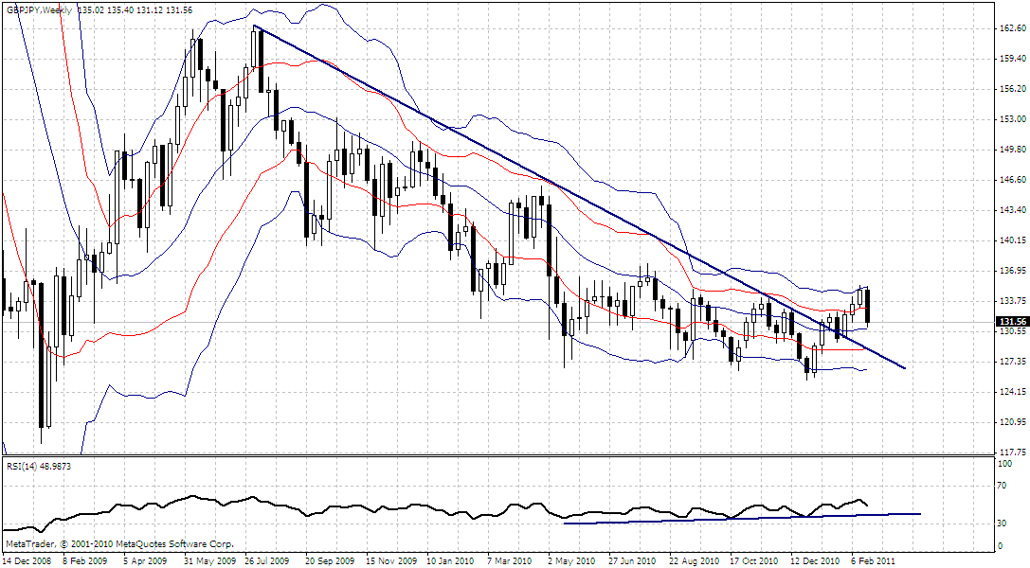Image resolution: width=1030 pixels, height=568 pixels.
Task: Click the 133.75 price axis label
Action: coord(1012,300)
